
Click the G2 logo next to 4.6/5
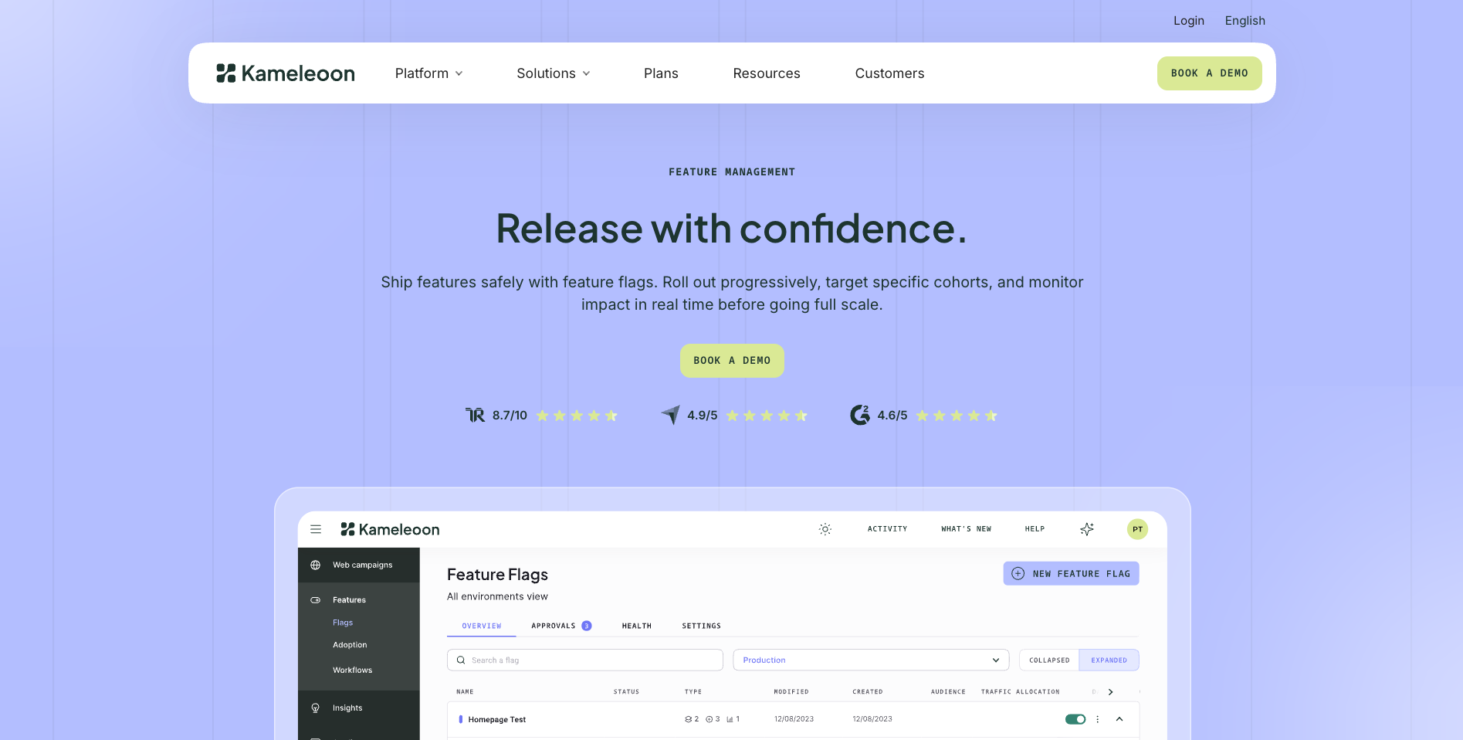[859, 415]
